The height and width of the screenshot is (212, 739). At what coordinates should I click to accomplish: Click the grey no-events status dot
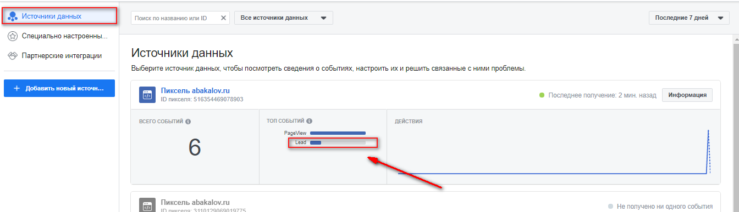[610, 206]
